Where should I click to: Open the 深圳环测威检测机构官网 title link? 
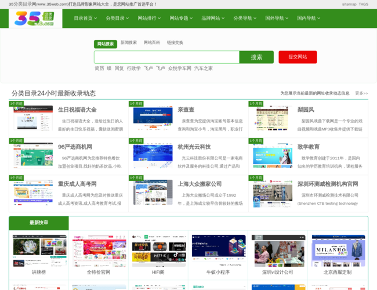click(328, 184)
